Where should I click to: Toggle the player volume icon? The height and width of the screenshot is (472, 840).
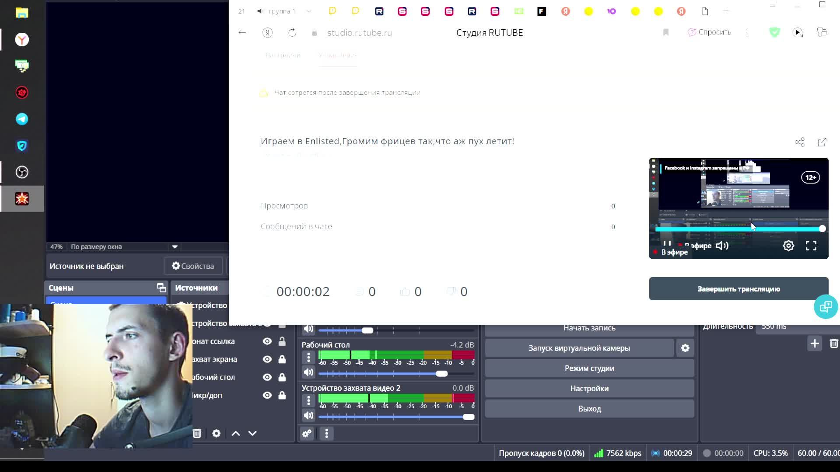coord(722,246)
